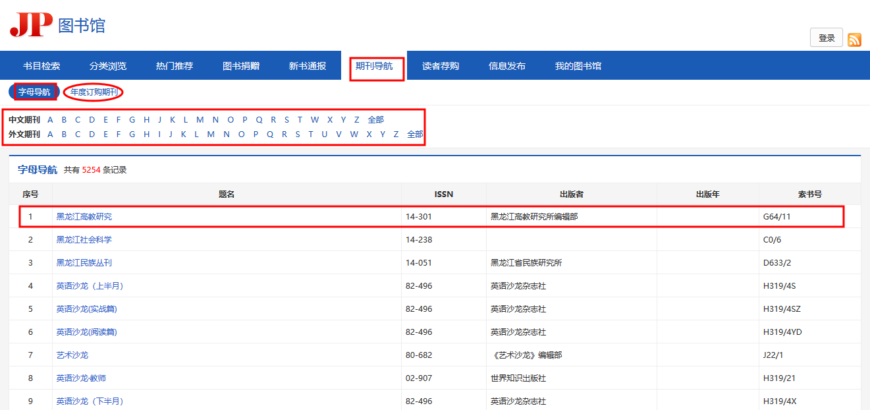Select the 字母导航 sub-tab

34,92
